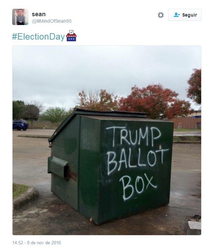Expand the dumpster photo in the tweet
This screenshot has height=249, width=212.
tap(107, 140)
